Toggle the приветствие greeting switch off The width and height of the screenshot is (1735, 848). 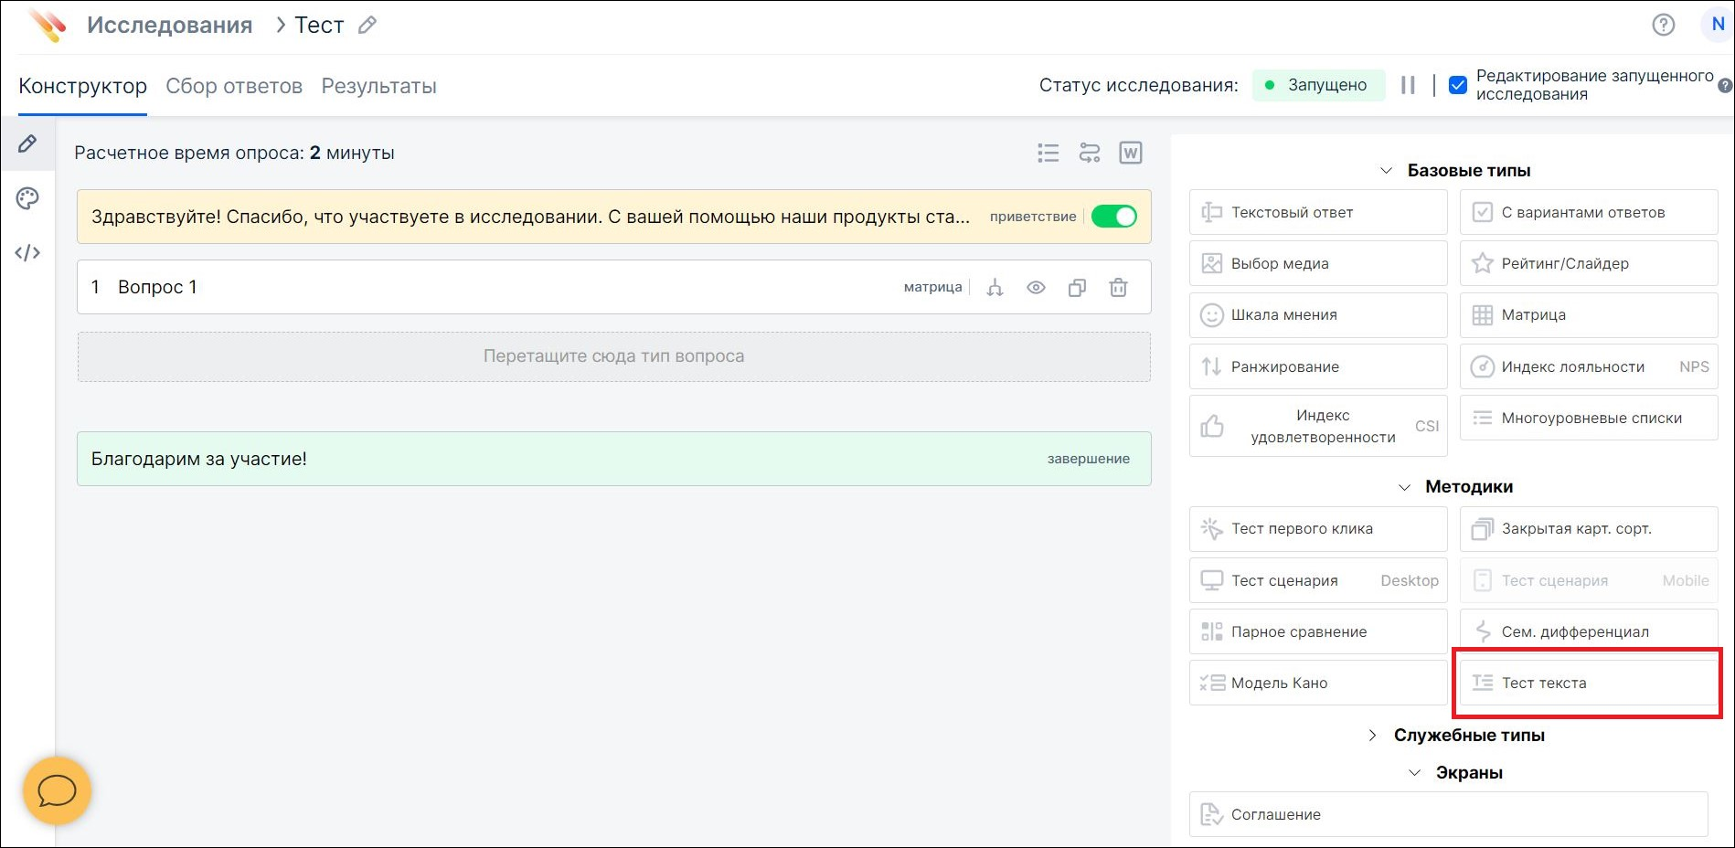[x=1113, y=217]
